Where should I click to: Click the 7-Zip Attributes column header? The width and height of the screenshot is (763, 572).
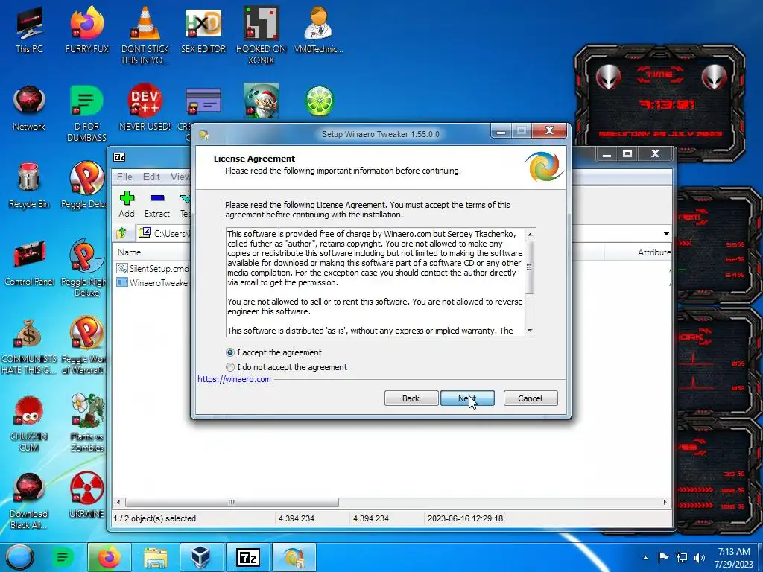(x=639, y=252)
